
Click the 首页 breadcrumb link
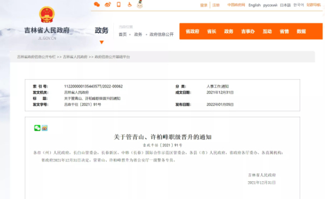click(122, 35)
